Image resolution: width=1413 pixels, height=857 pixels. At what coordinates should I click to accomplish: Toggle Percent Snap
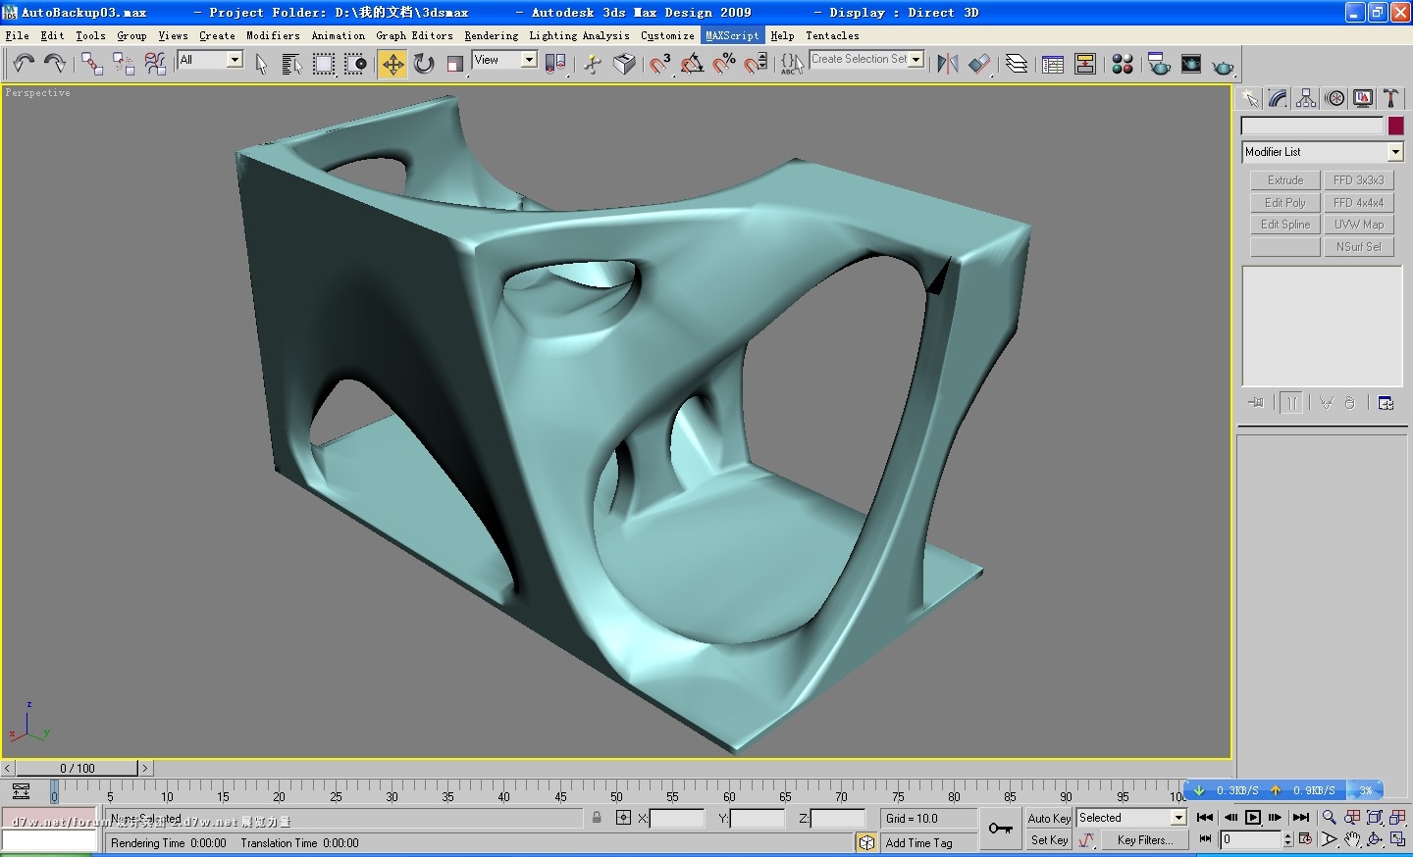[x=724, y=64]
